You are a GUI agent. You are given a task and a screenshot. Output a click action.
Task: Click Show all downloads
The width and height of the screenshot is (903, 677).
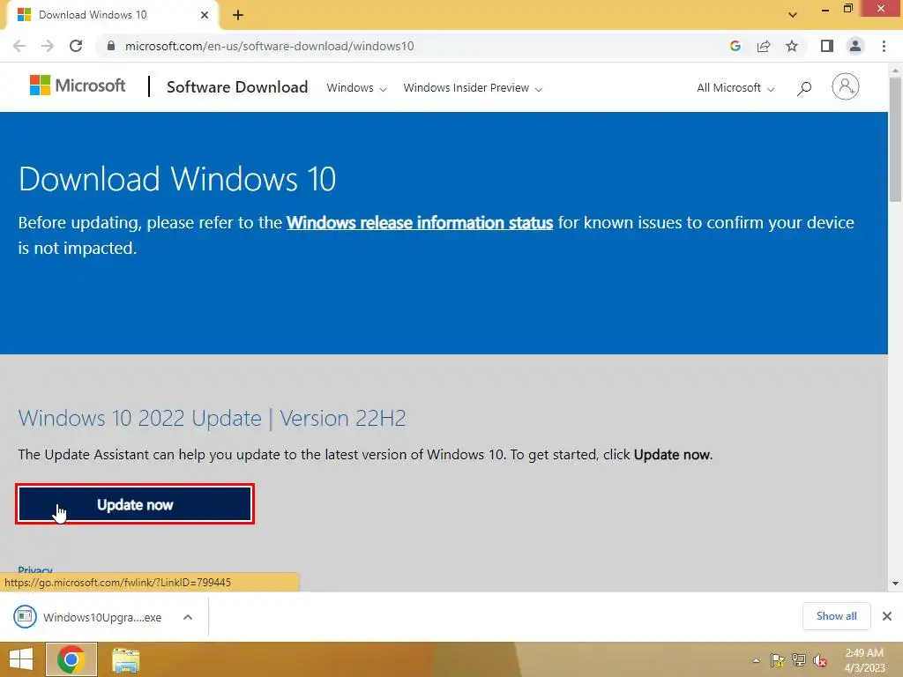(x=836, y=616)
